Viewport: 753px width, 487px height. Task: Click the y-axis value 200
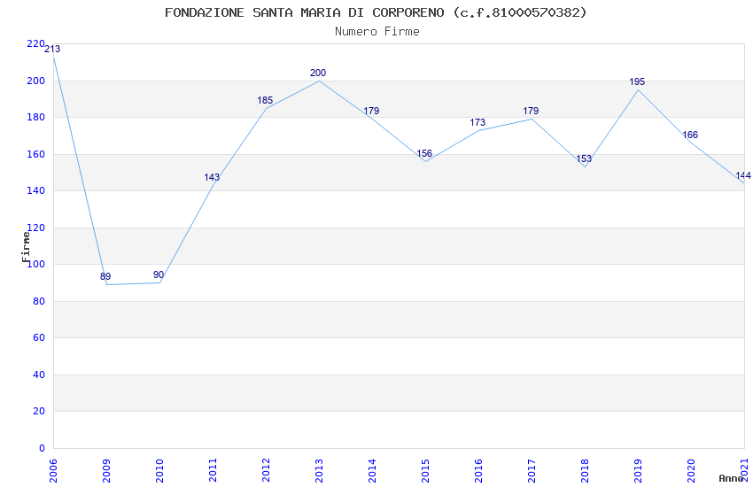(35, 81)
